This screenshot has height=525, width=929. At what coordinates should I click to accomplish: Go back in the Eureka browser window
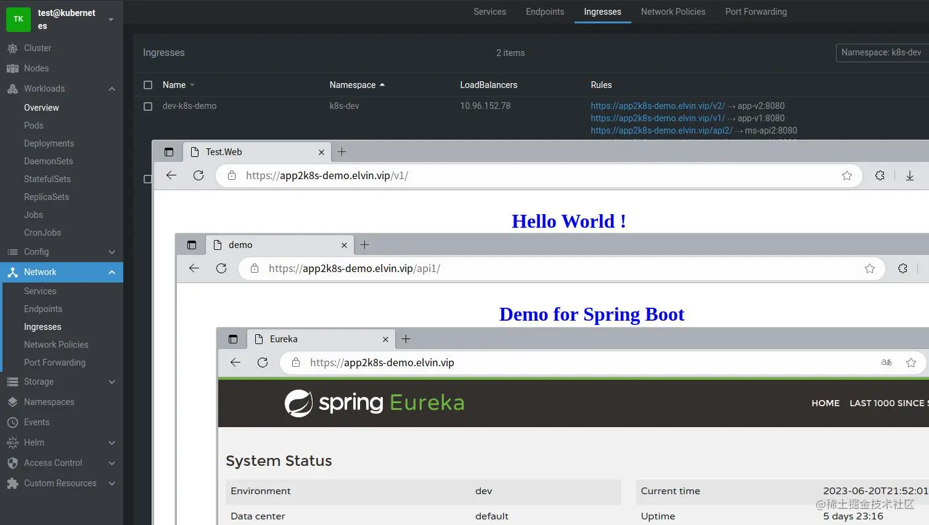pyautogui.click(x=235, y=363)
